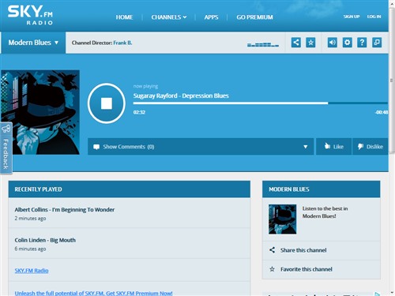Viewport: 395px width, 296px height.
Task: Open the Feedback side tab
Action: 6,148
